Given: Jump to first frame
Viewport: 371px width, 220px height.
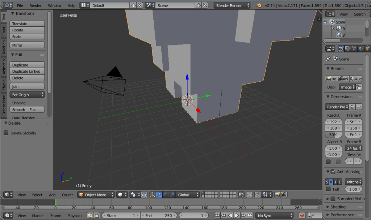Looking at the screenshot, I should (x=217, y=215).
